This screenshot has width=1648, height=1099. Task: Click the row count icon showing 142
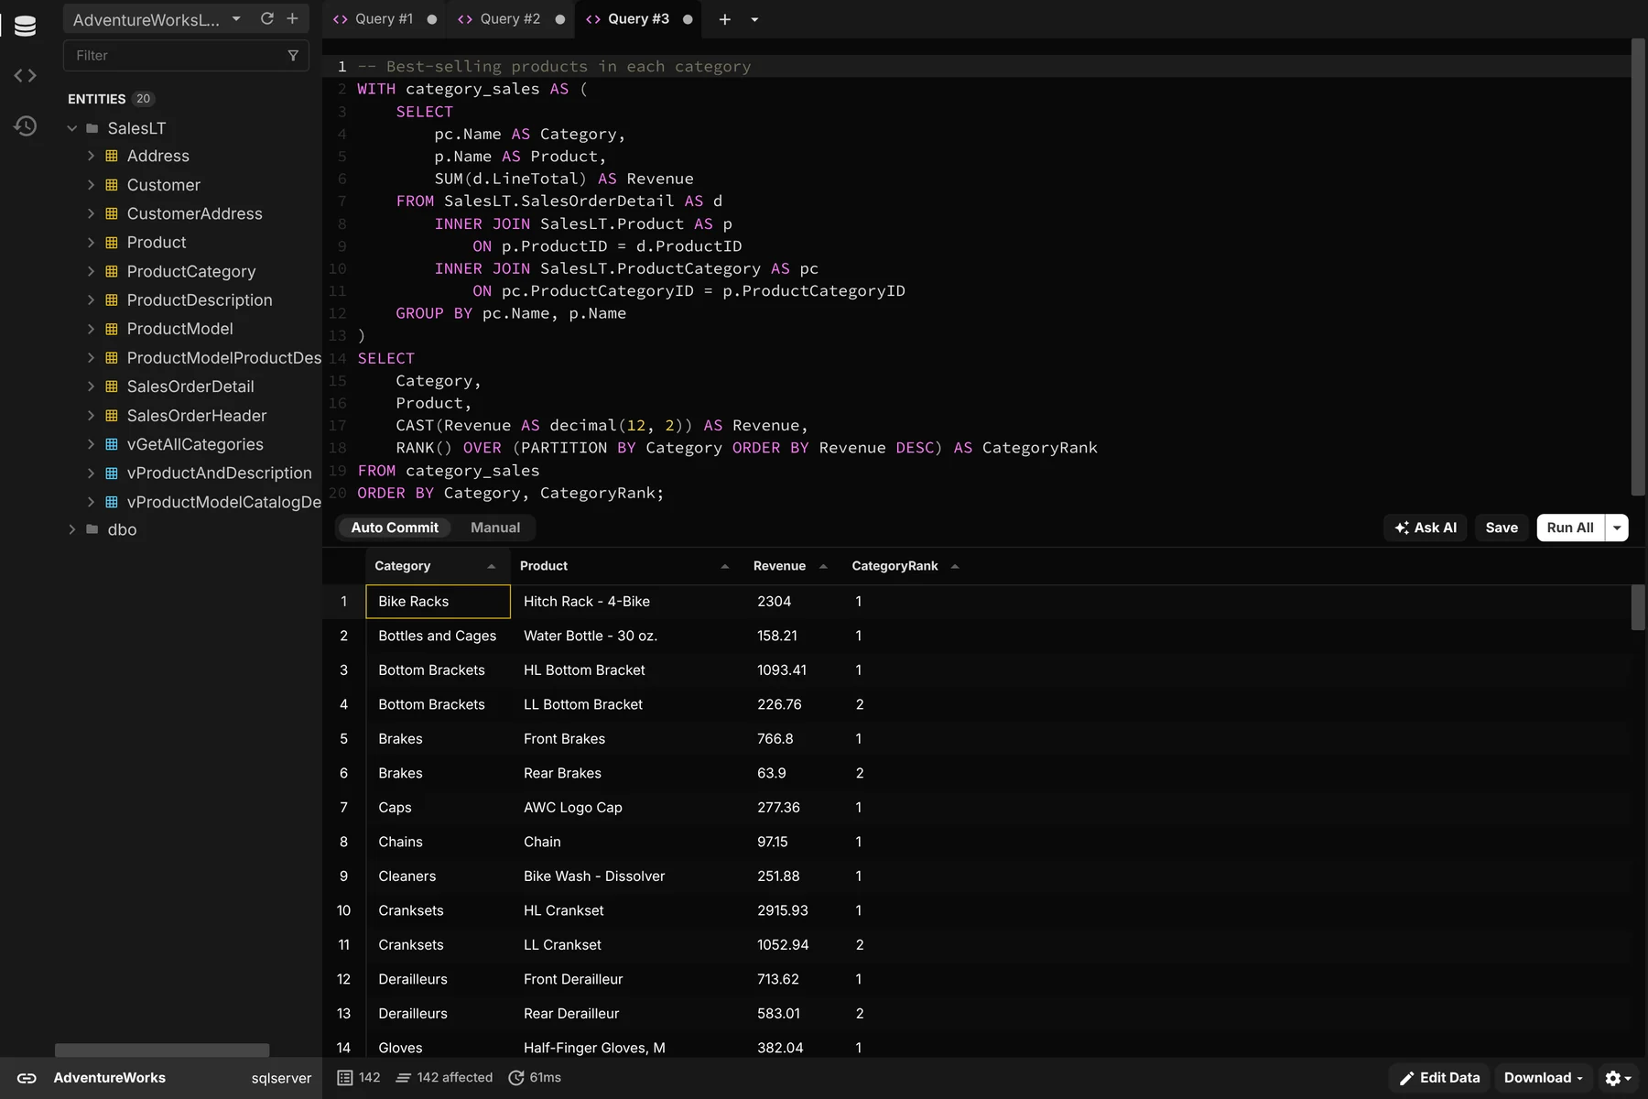pos(344,1078)
